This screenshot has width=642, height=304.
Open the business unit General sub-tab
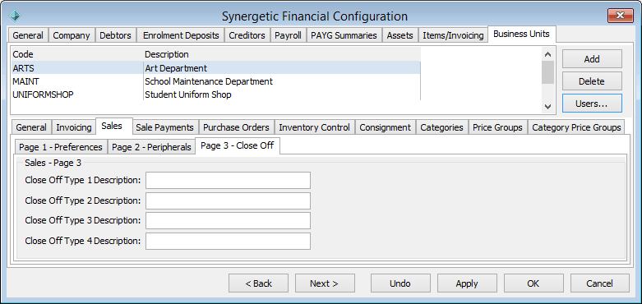pos(31,127)
